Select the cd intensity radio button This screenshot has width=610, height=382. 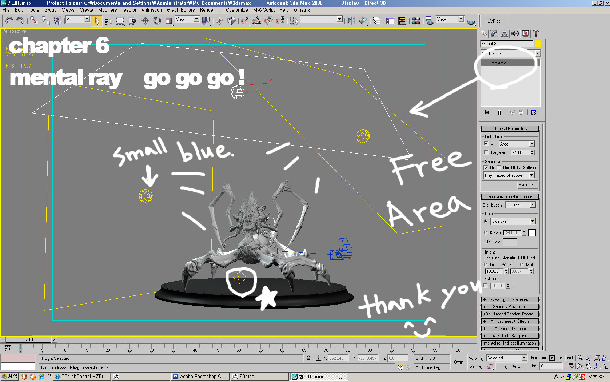pos(504,265)
